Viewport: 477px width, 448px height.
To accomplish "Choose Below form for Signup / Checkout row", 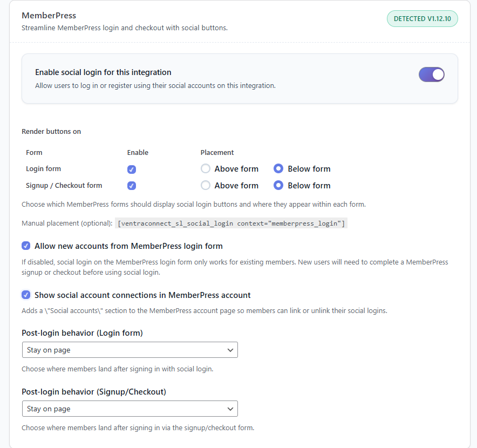I will coord(278,186).
